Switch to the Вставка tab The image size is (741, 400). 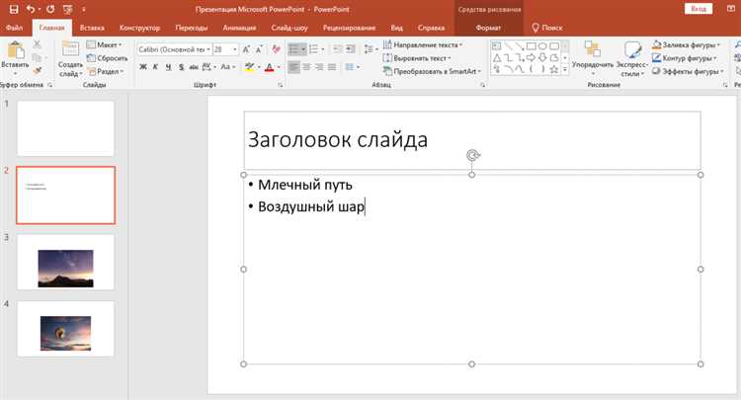(x=92, y=28)
